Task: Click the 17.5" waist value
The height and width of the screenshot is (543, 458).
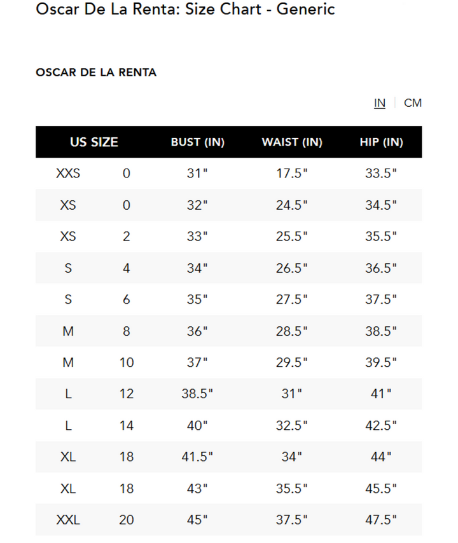Action: tap(292, 174)
